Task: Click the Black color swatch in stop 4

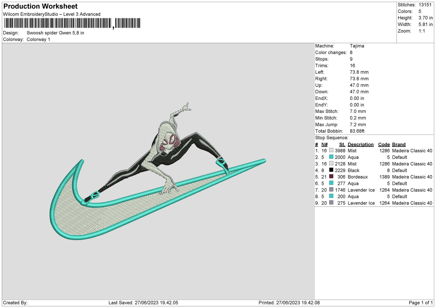Action: click(331, 170)
